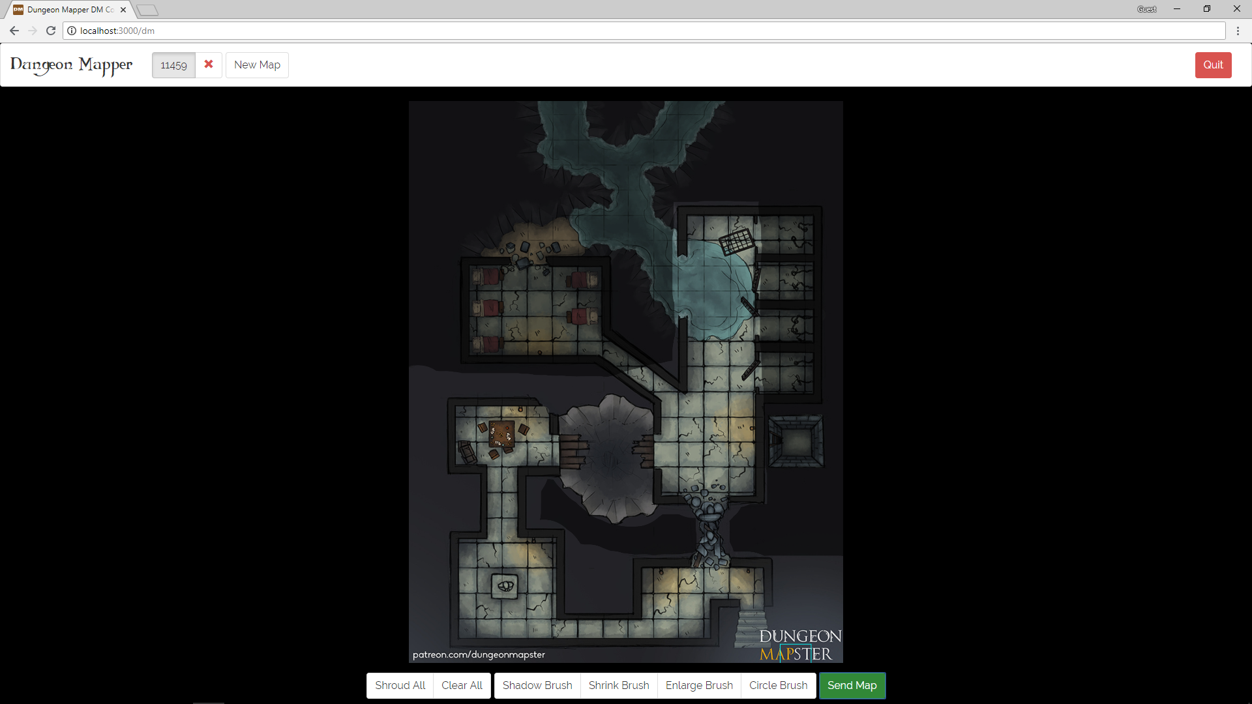The image size is (1252, 704).
Task: Click the New Map button
Action: (x=257, y=65)
